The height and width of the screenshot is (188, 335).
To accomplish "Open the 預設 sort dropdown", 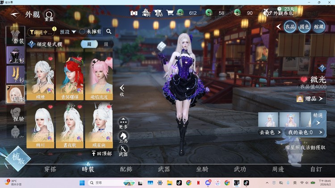I will [x=68, y=32].
